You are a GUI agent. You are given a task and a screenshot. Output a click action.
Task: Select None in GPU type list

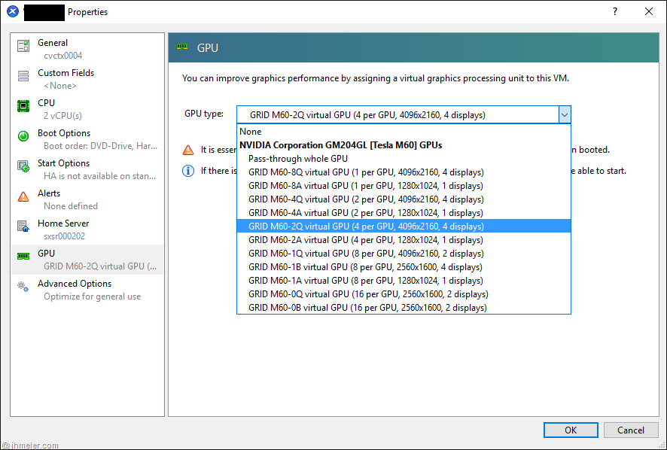click(251, 132)
